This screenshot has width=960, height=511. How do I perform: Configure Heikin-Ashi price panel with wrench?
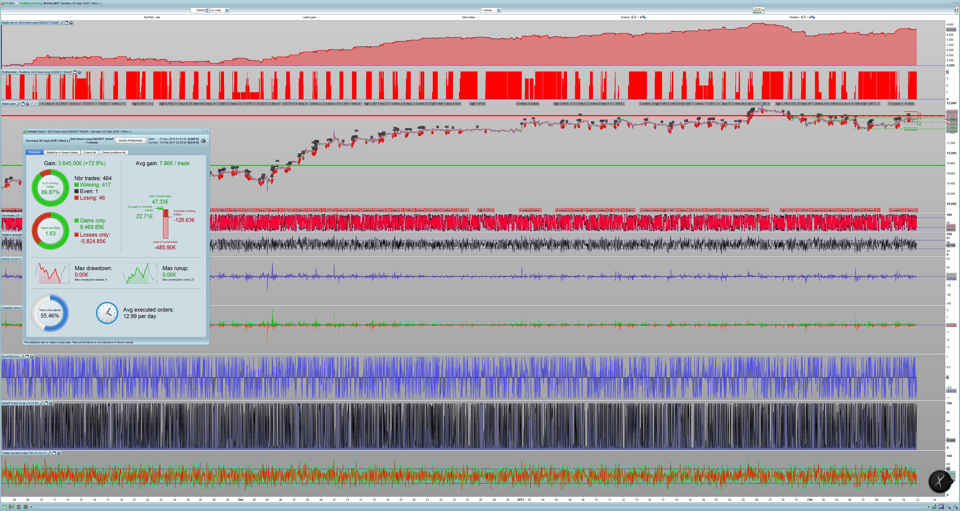coord(18,104)
